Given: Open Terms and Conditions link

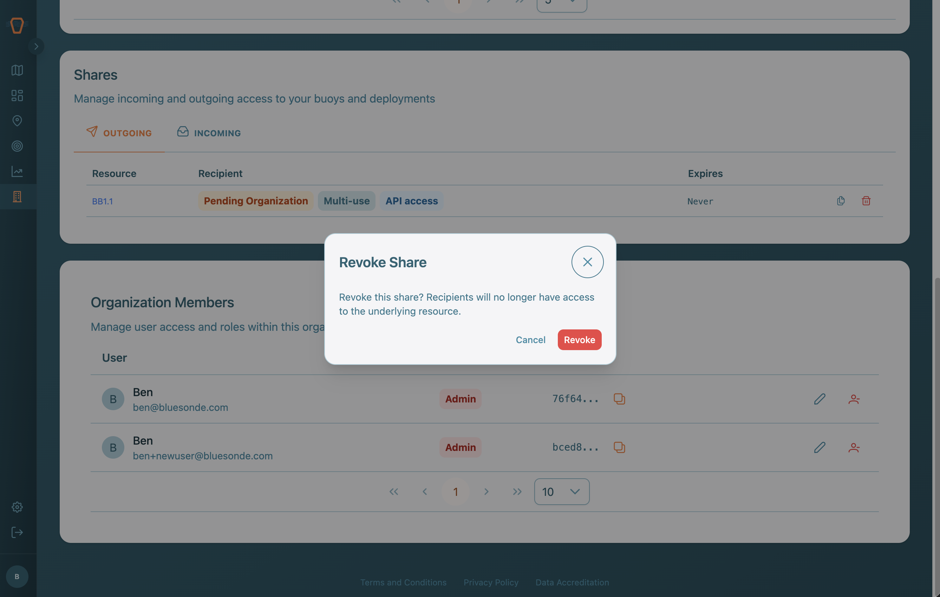Looking at the screenshot, I should click(403, 582).
